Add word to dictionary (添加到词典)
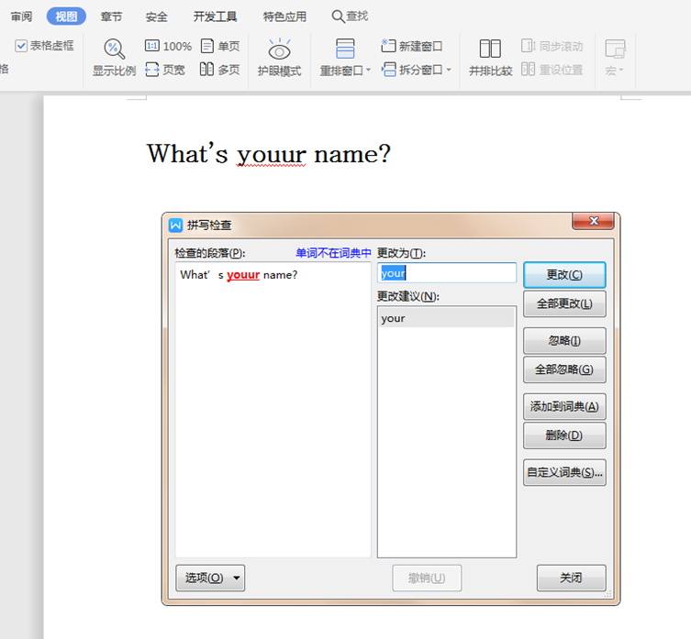This screenshot has height=639, width=691. [563, 406]
